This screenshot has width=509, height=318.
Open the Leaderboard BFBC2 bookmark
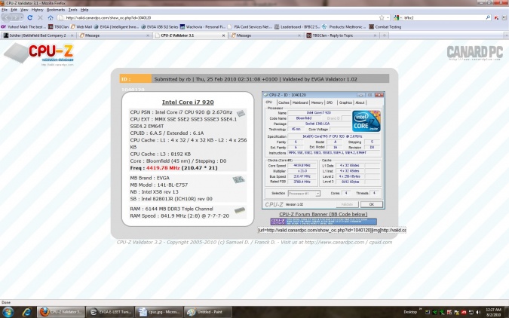(x=297, y=27)
